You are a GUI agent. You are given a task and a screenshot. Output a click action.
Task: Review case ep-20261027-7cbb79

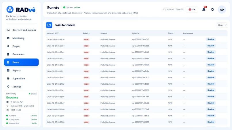(x=211, y=116)
